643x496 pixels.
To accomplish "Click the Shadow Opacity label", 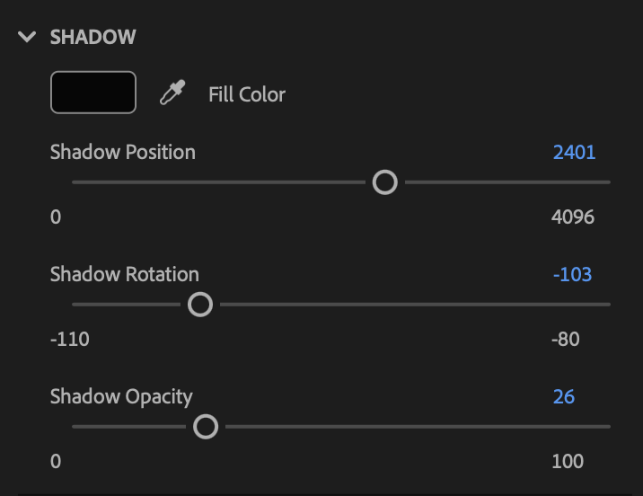I will point(121,396).
